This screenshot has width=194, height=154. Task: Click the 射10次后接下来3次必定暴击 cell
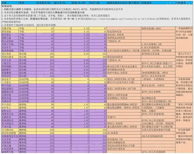(x=124, y=66)
